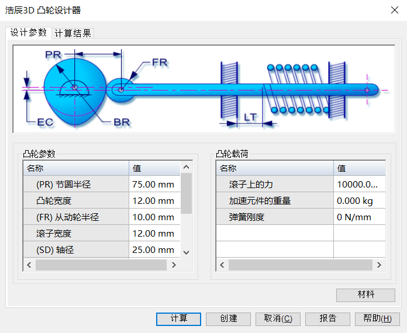Click horizontal scrollbar thumb under 凸轮载荷 table
407x333 pixels.
click(x=301, y=265)
